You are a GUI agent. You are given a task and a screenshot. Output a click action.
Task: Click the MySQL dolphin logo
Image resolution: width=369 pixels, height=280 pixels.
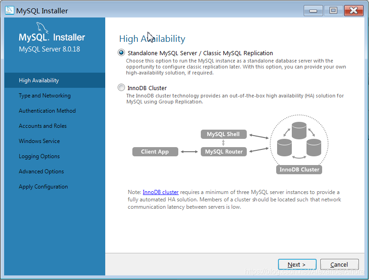(x=42, y=28)
